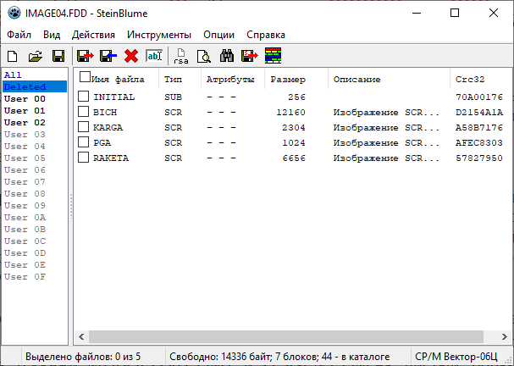Screen dimensions: 514x366
Task: Click the New image toolbar icon
Action: click(x=13, y=56)
